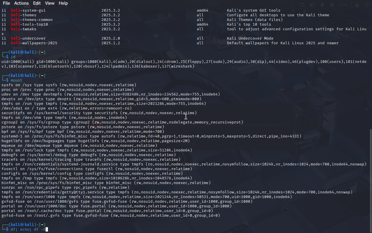Click the '/dev/sda1 on / type ext4' line

tap(67, 108)
